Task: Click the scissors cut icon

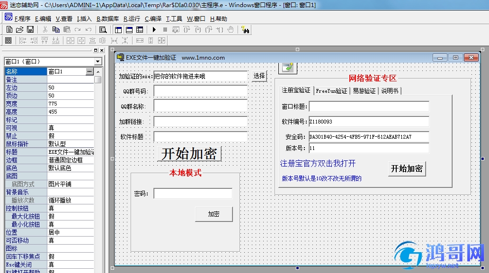Action: tap(45, 30)
